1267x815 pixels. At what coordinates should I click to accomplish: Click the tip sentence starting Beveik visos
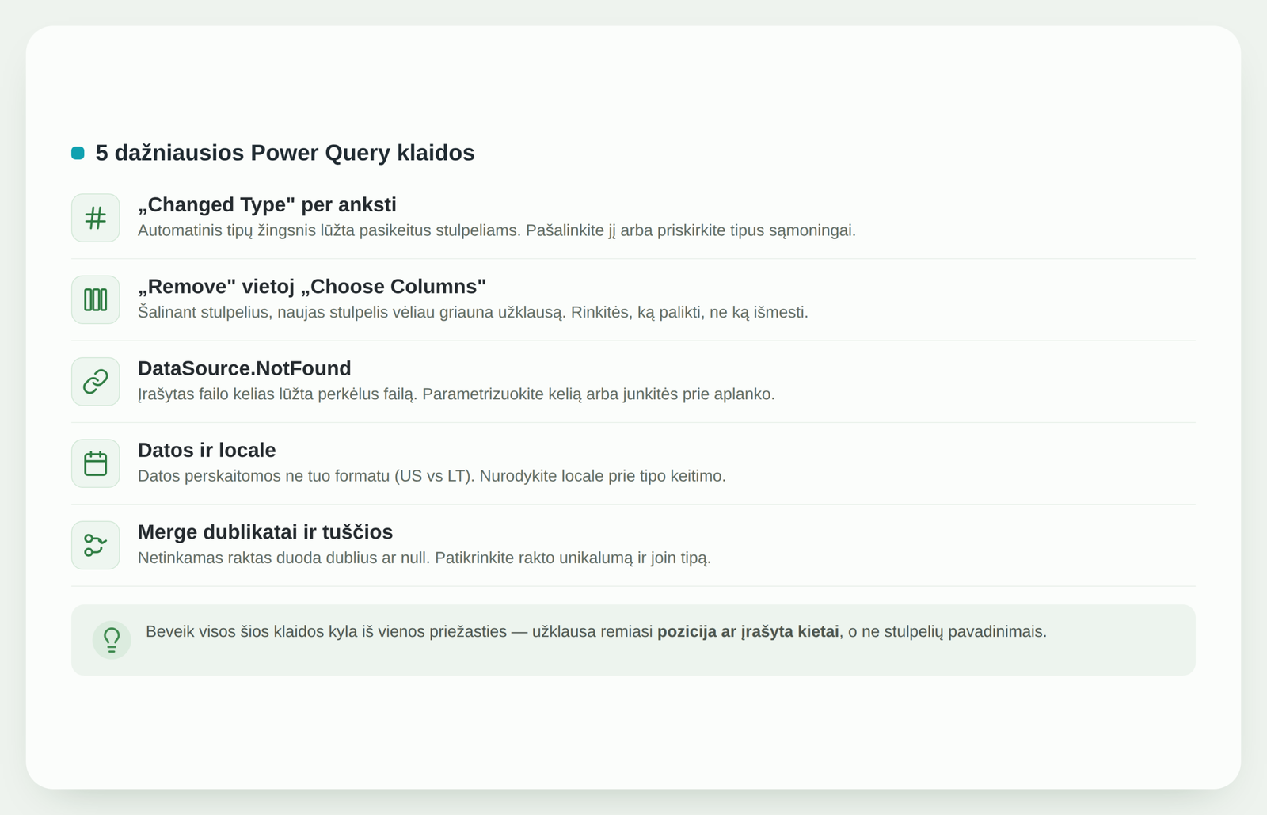[x=596, y=631]
